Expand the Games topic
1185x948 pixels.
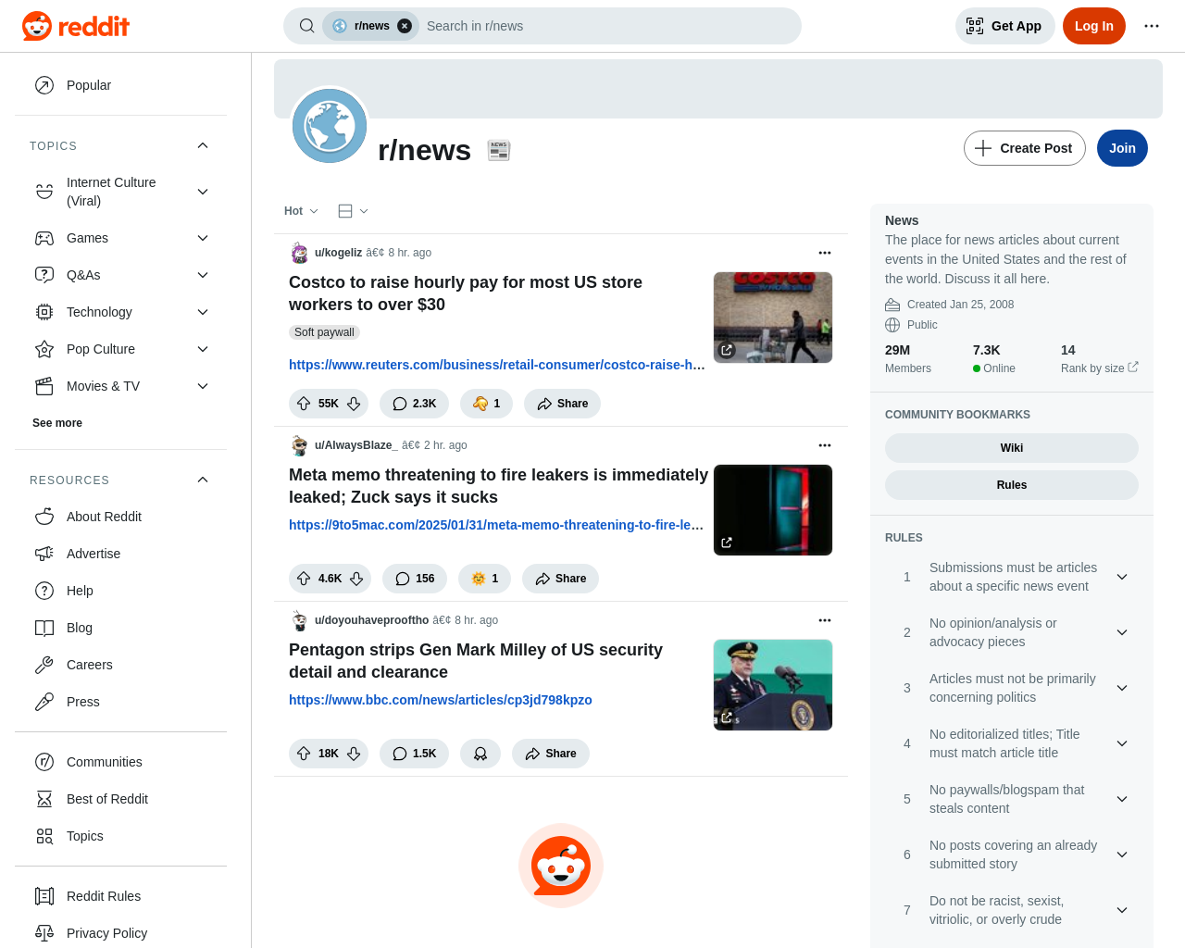[203, 238]
